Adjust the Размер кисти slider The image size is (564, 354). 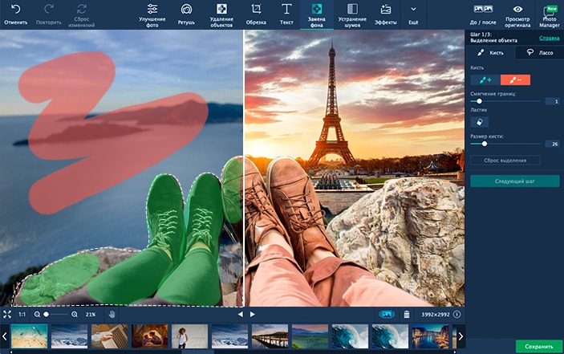click(x=484, y=144)
